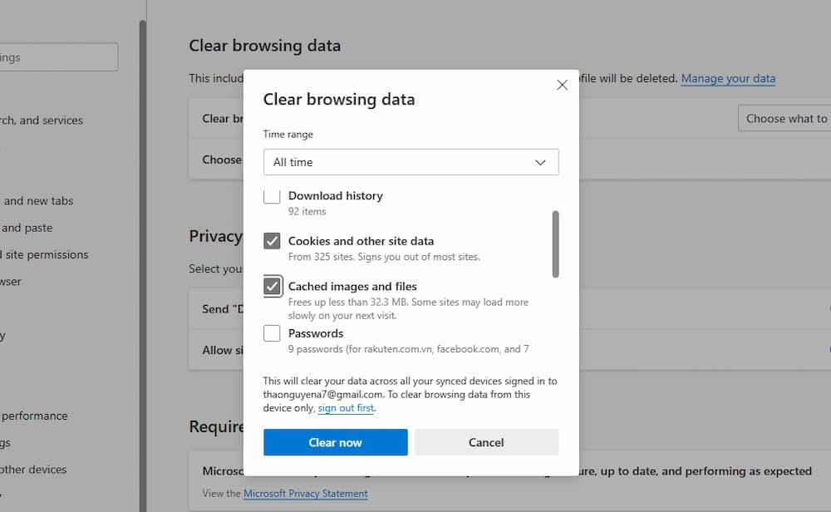Click the "Clear now" button
The image size is (831, 512).
[335, 442]
